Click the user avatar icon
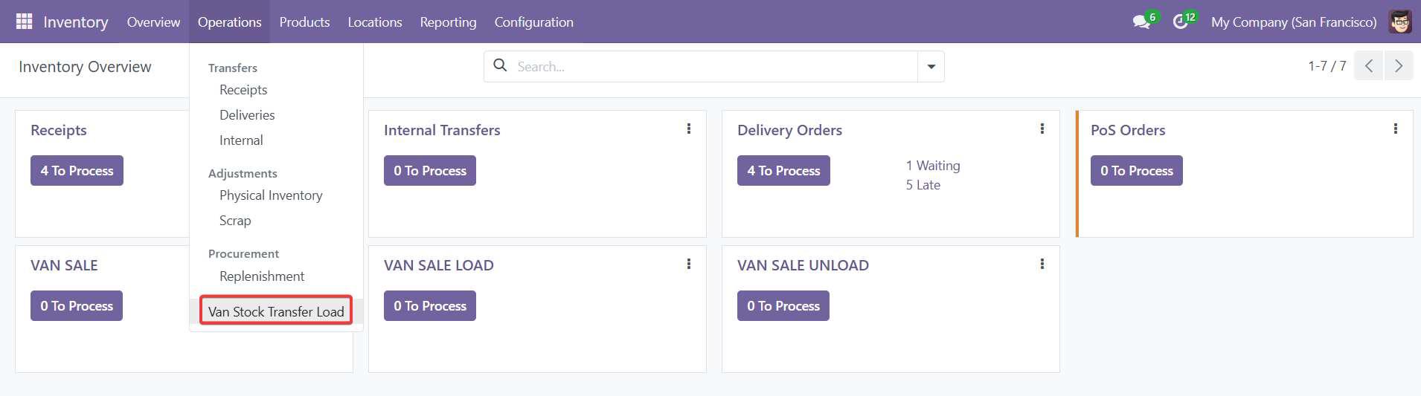This screenshot has height=396, width=1421. click(x=1400, y=22)
